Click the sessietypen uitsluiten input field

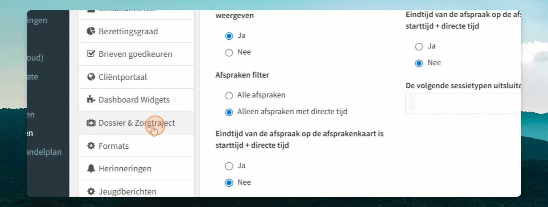(x=463, y=103)
